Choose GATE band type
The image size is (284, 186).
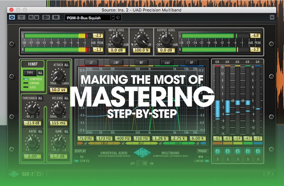tap(30, 87)
